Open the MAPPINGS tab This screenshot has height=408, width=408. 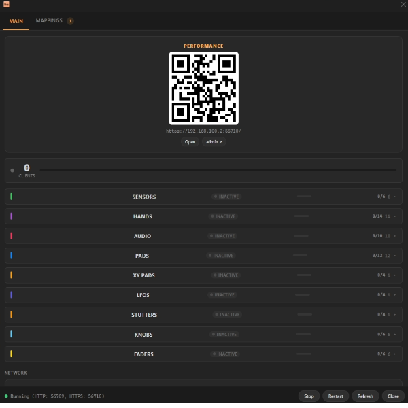(x=49, y=21)
